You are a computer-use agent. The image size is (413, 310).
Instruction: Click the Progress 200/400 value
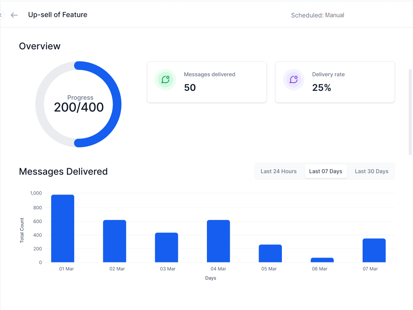79,107
